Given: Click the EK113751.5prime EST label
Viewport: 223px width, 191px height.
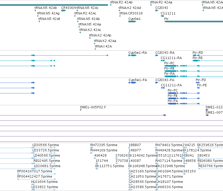Looking at the screenshot, I should click(110, 166).
